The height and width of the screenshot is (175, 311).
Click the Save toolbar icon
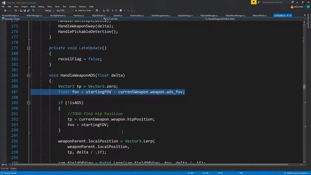pos(25,11)
